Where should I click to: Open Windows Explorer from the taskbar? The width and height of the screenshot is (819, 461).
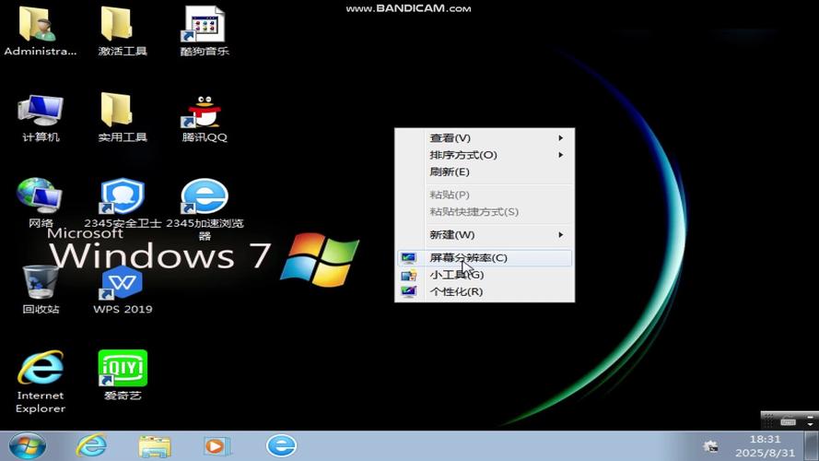point(155,446)
